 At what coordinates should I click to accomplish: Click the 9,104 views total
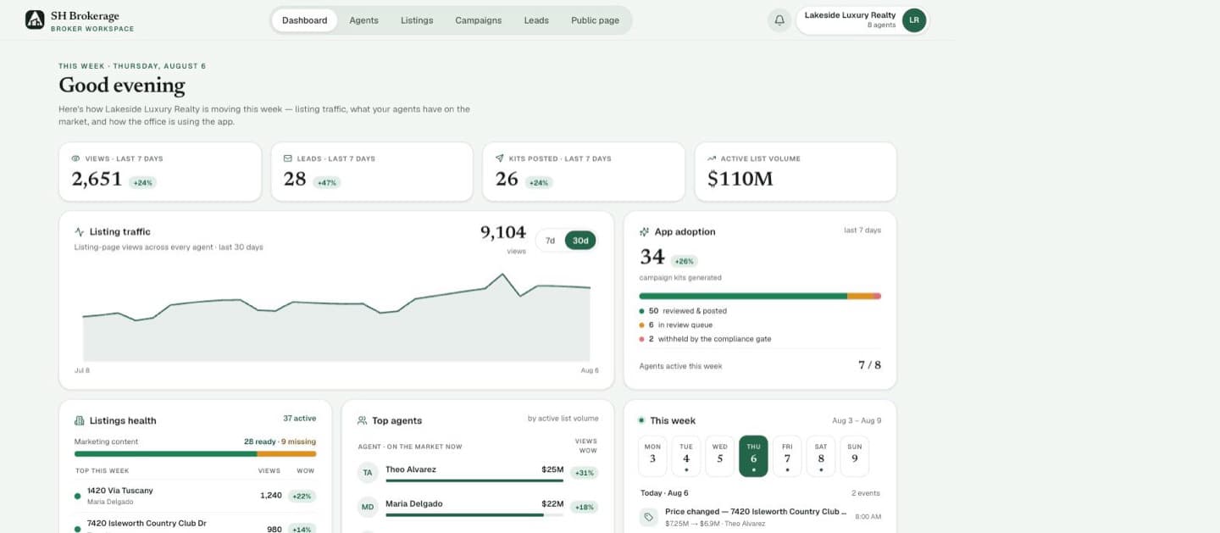click(503, 232)
